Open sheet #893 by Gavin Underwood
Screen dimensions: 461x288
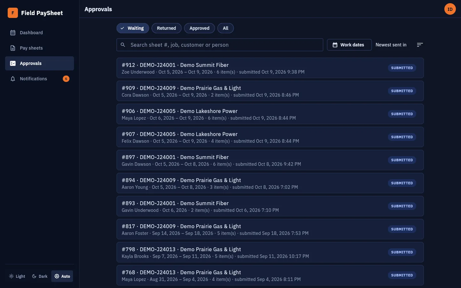tap(270, 206)
